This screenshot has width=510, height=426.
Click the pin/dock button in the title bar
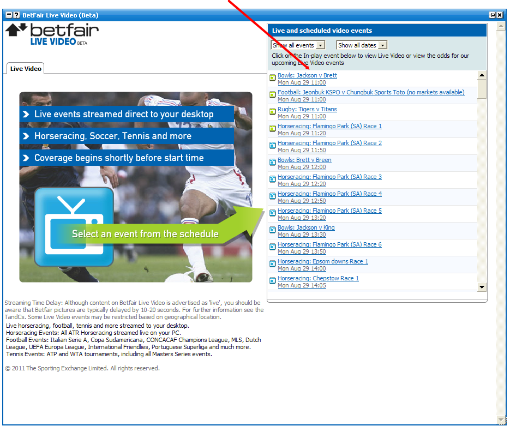pyautogui.click(x=491, y=15)
